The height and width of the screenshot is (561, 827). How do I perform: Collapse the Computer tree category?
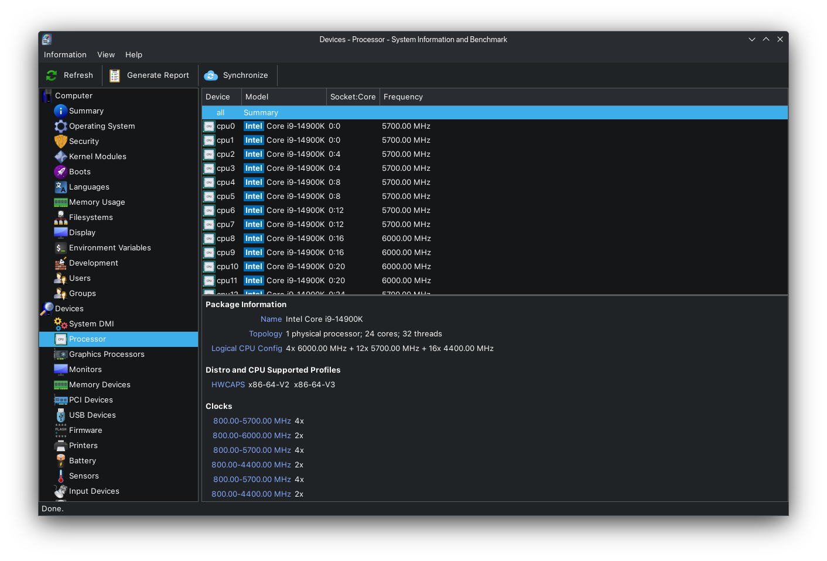(x=74, y=96)
